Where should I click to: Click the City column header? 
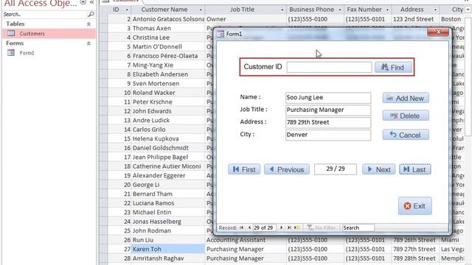(x=453, y=10)
